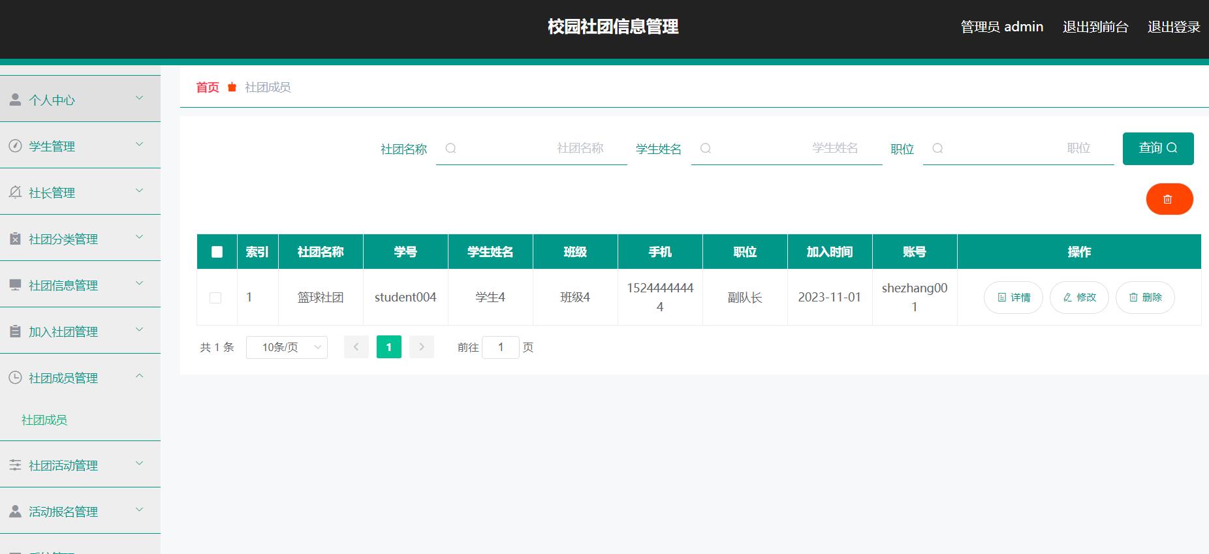Click the 社团信息管理 monitor icon

(x=15, y=285)
